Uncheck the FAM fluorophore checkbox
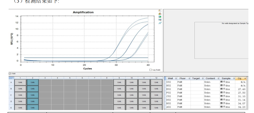The width and height of the screenshot is (254, 113). [x=10, y=74]
